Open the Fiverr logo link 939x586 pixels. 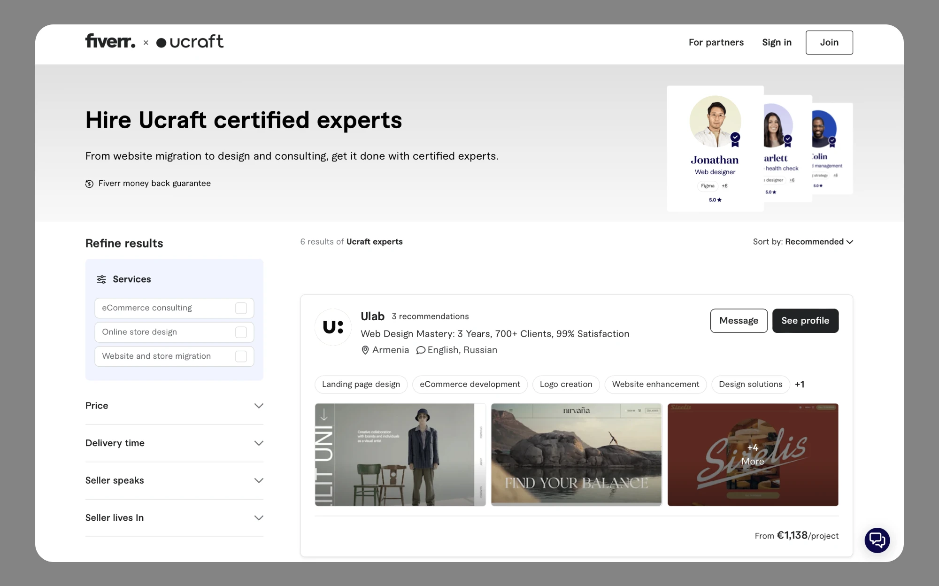110,41
